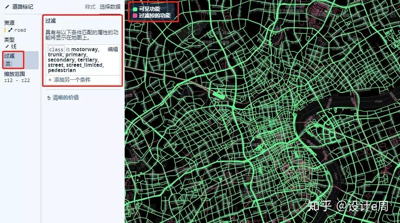Click the plus icon before 添加另一个条件
This screenshot has width=400, height=223.
point(50,80)
